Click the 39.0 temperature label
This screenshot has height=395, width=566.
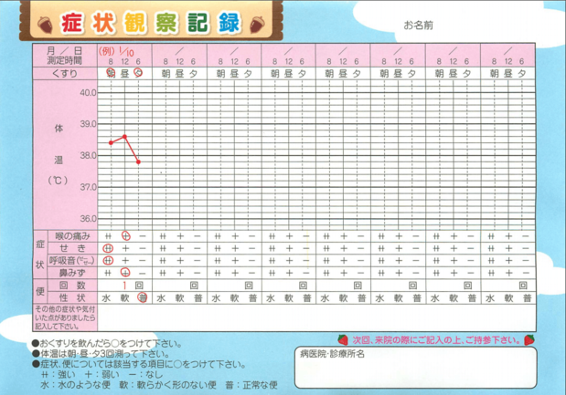coord(88,124)
